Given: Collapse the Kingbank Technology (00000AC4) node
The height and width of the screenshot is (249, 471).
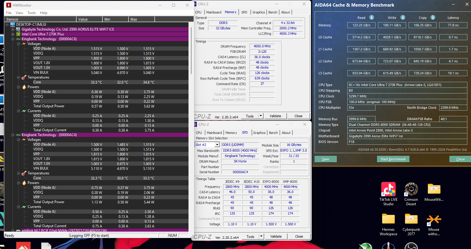Looking at the screenshot, I should 13,135.
